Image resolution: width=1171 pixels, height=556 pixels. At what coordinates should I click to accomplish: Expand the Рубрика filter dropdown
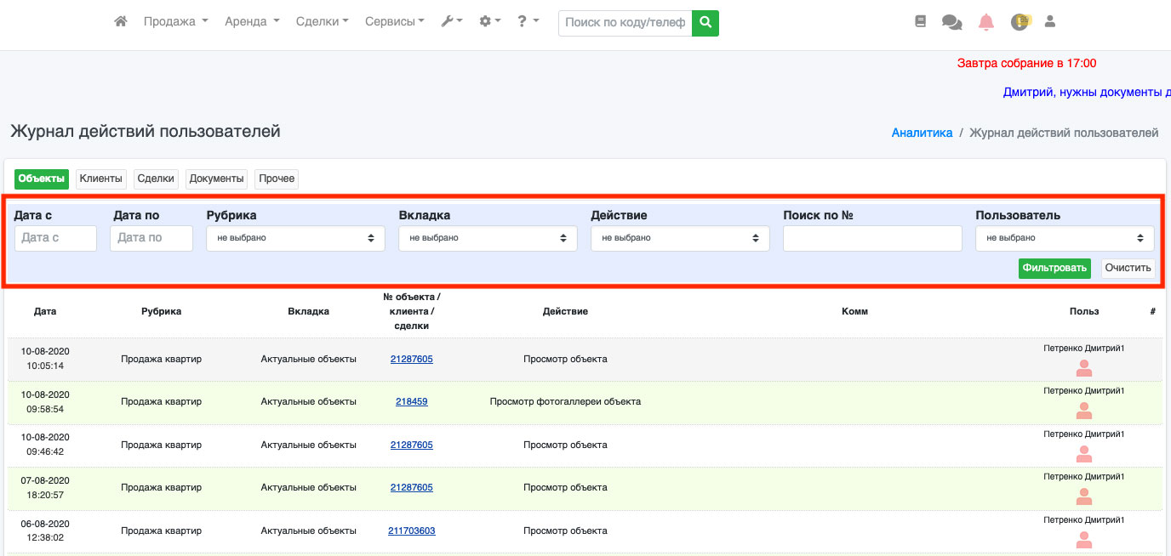295,238
